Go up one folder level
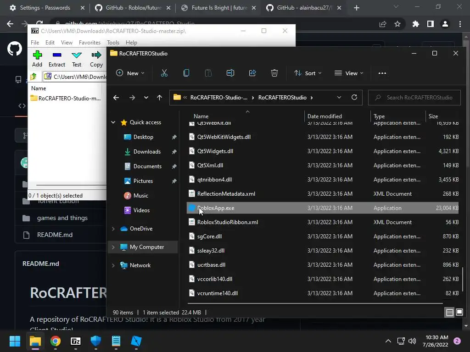This screenshot has height=352, width=470. tap(159, 98)
